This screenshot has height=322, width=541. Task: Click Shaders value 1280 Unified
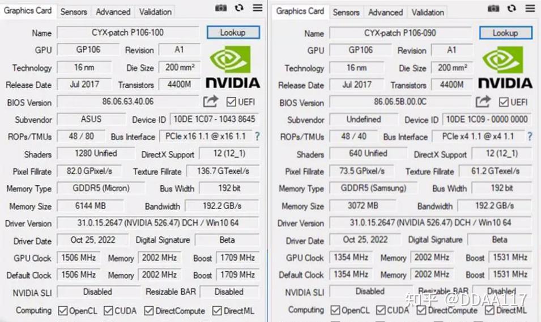pyautogui.click(x=96, y=154)
